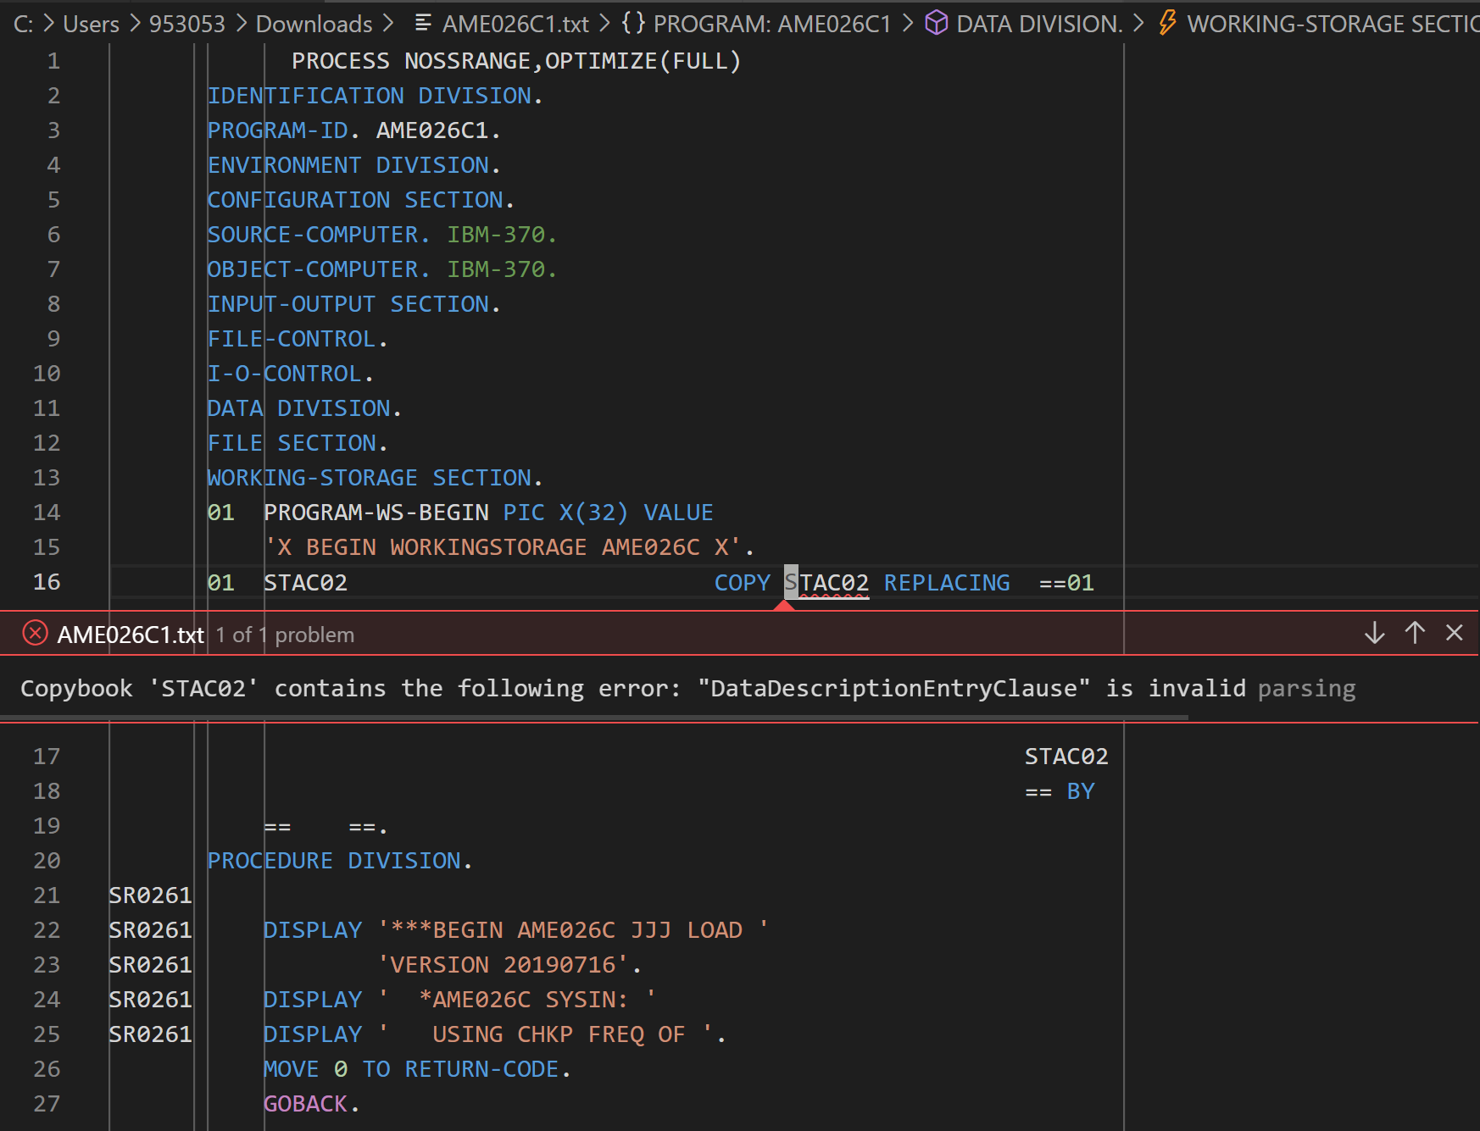Click the down-arrow to go to next problem
Viewport: 1480px width, 1131px height.
(1373, 633)
